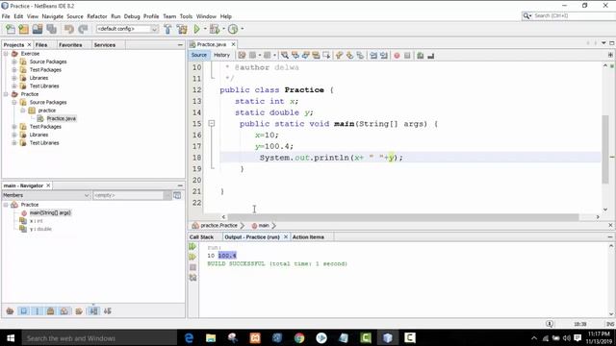The image size is (616, 346).
Task: Click the History view button
Action: (221, 56)
